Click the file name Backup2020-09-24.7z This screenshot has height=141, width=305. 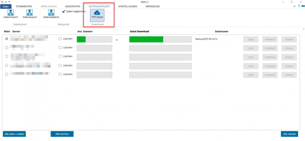click(x=206, y=39)
